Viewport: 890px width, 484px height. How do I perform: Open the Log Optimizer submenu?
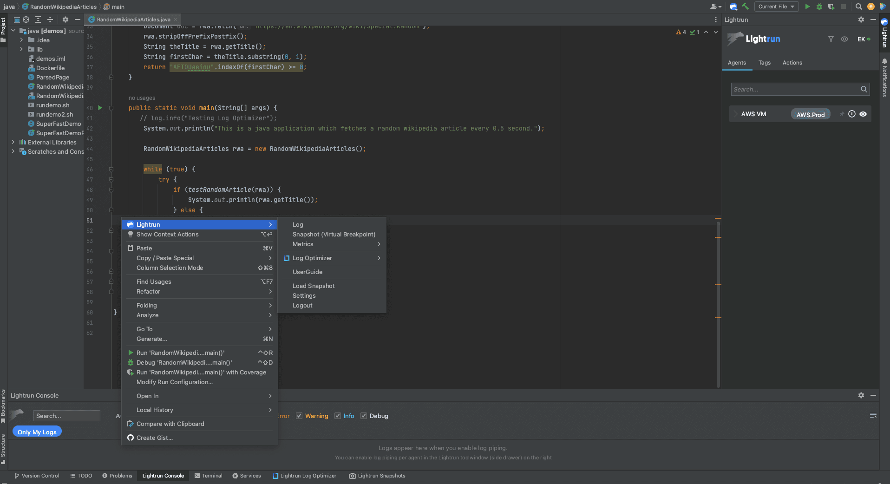point(332,258)
